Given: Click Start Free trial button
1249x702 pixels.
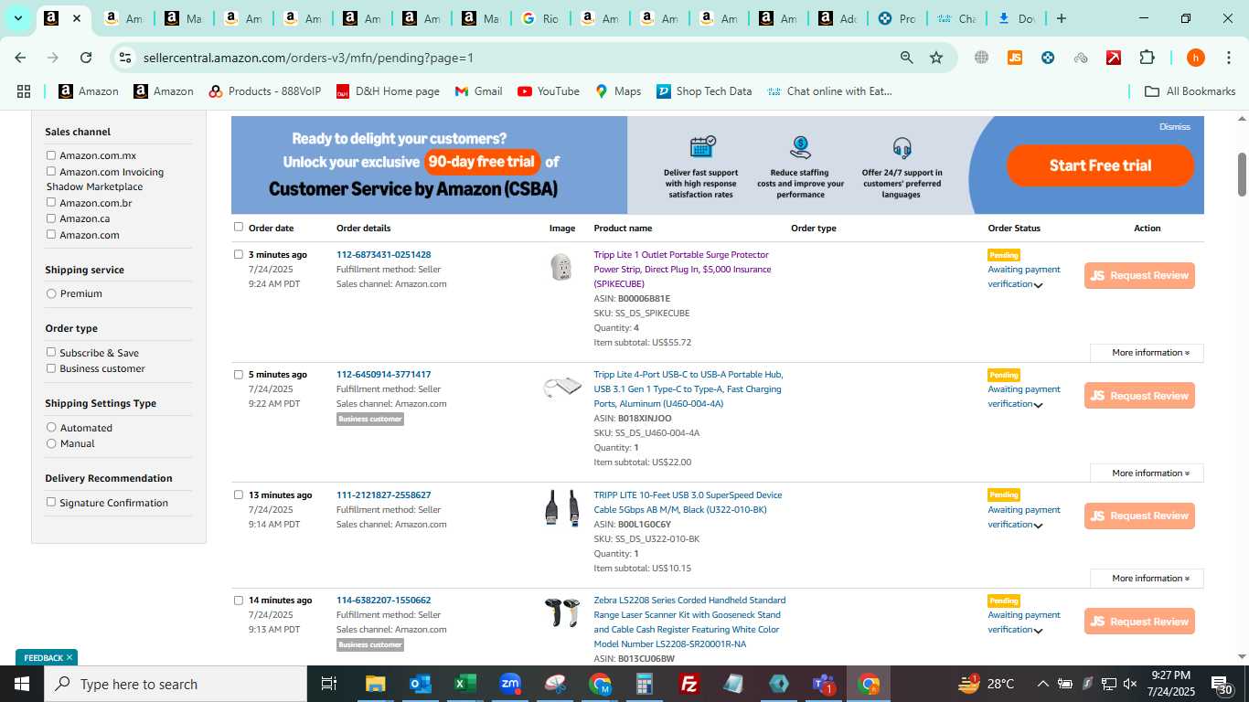Looking at the screenshot, I should pos(1100,165).
